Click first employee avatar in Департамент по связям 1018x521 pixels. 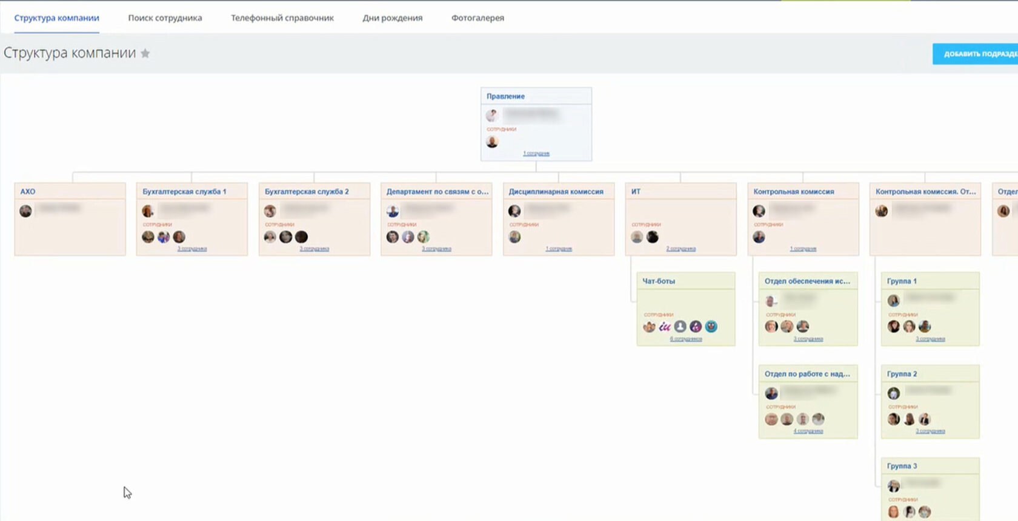coord(393,237)
